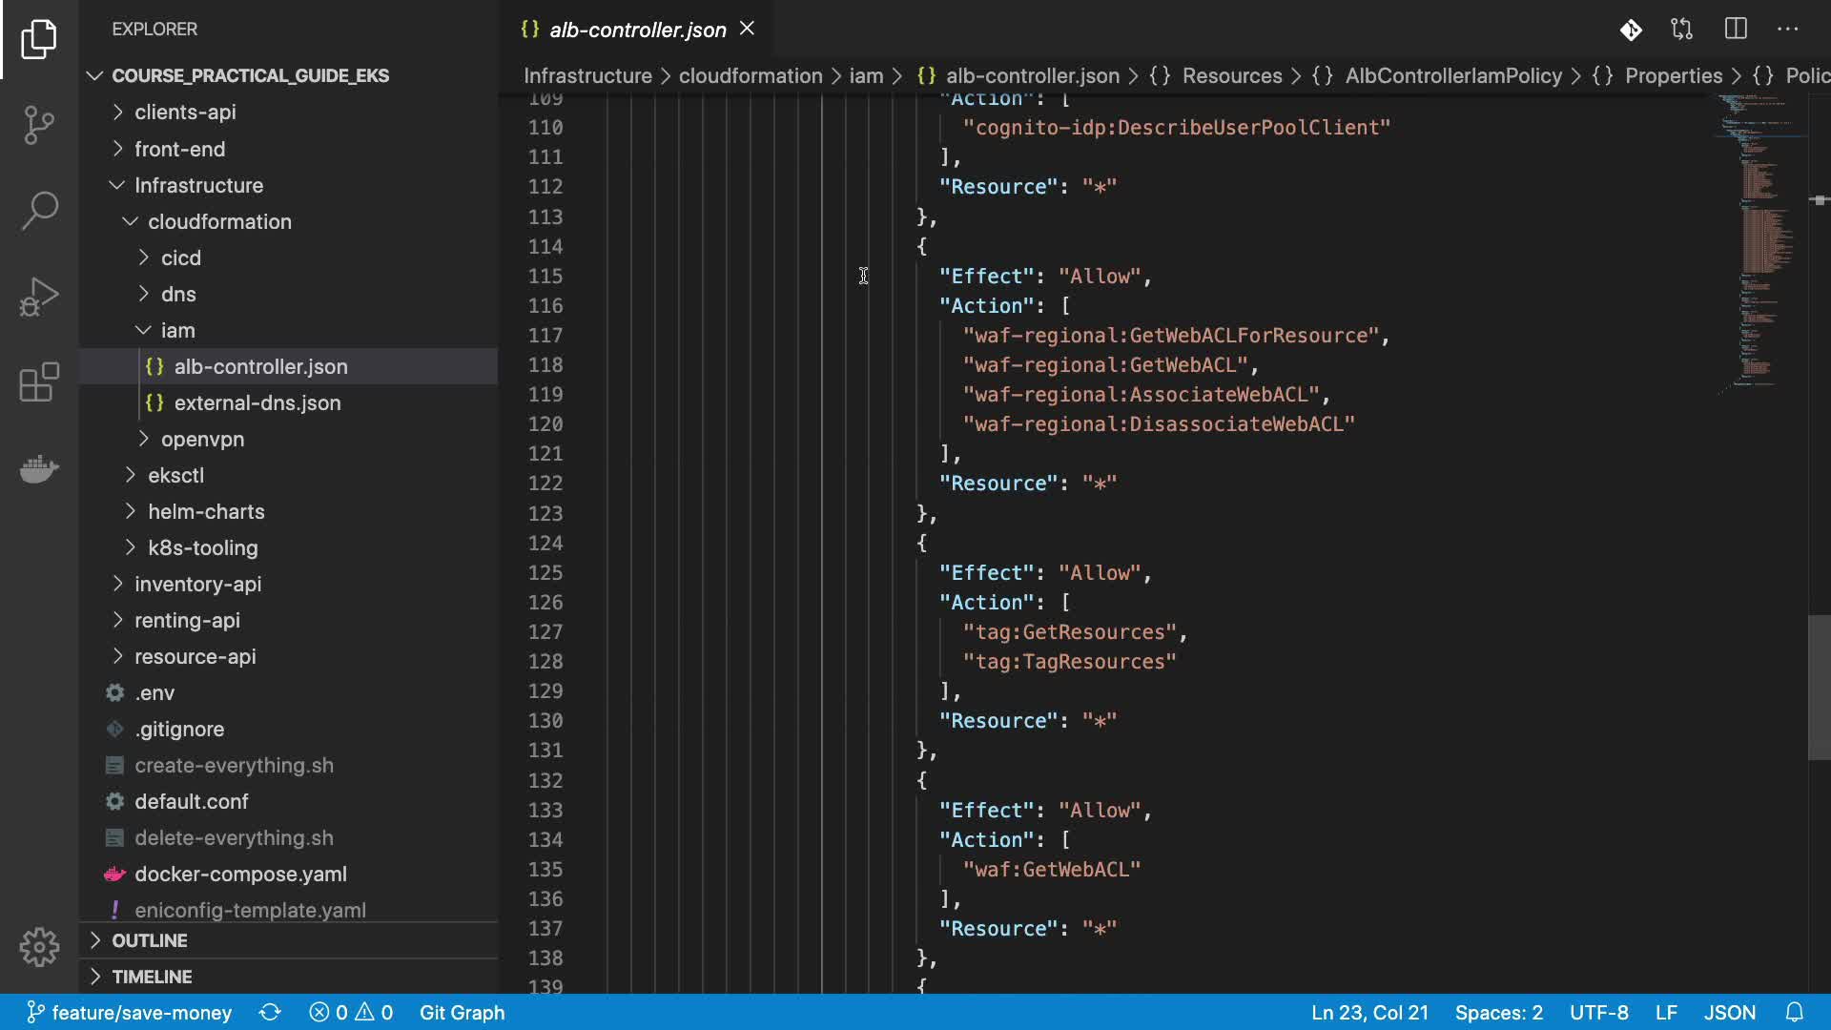Screen dimensions: 1831x1030
Task: Expand the OUTLINE section
Action: click(150, 940)
